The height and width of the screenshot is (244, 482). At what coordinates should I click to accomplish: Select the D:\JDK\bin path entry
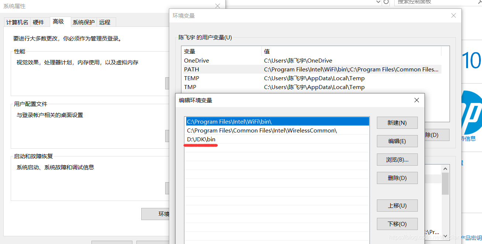[277, 139]
